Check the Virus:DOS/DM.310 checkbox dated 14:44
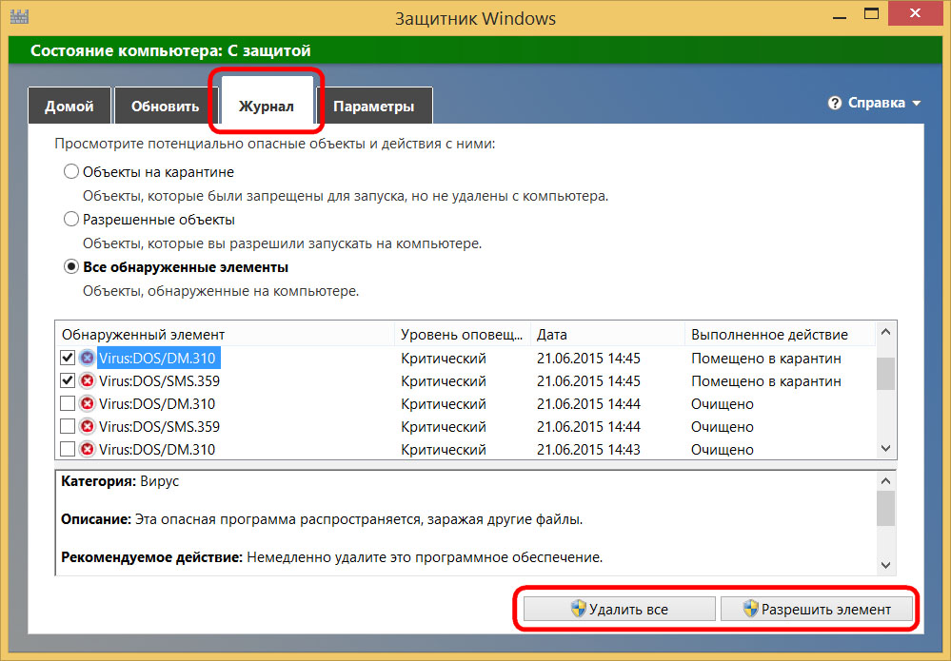Viewport: 951px width, 661px height. pyautogui.click(x=68, y=404)
